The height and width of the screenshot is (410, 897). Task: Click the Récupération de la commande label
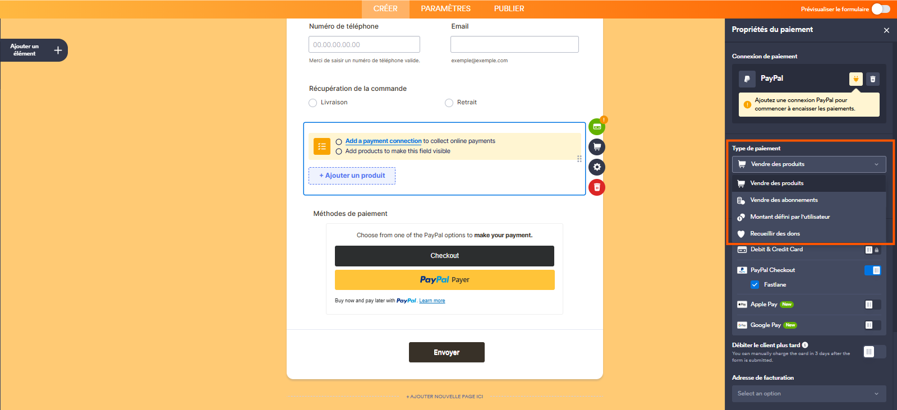358,89
